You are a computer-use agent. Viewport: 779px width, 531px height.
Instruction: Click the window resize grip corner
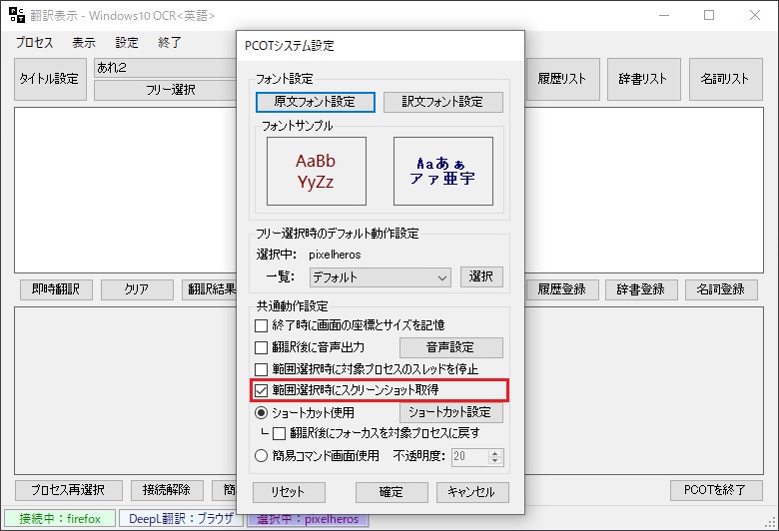771,523
